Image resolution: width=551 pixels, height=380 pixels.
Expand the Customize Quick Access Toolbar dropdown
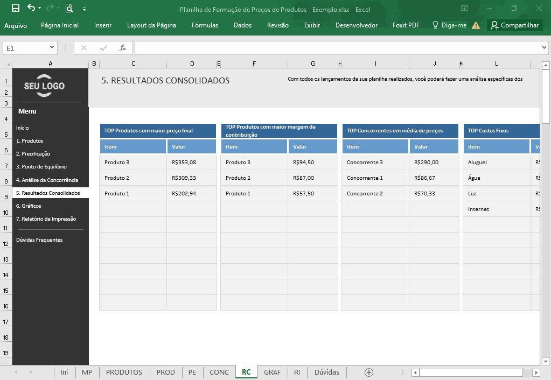coord(85,9)
